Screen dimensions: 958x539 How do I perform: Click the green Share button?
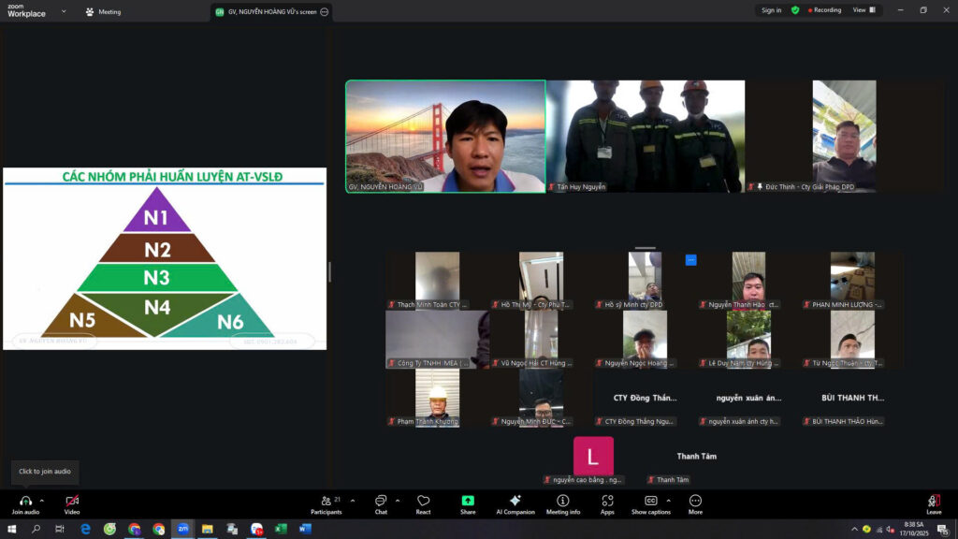pos(468,502)
